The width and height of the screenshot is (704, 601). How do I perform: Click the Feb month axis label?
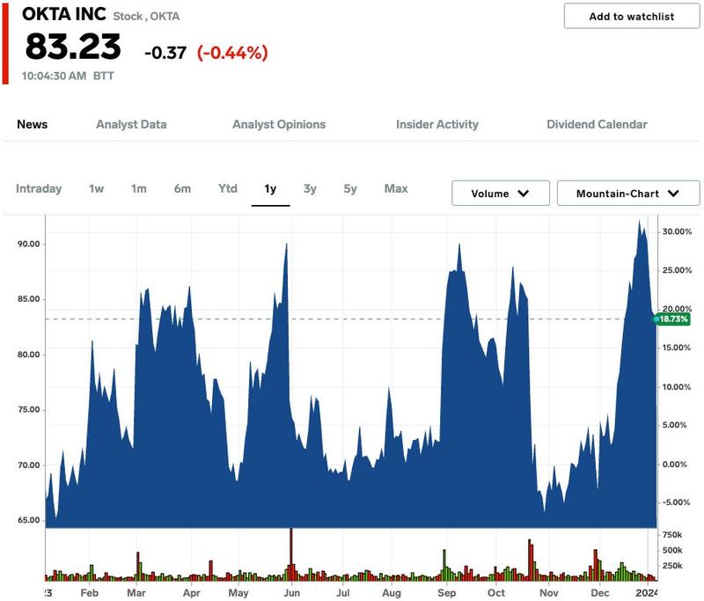(x=90, y=593)
